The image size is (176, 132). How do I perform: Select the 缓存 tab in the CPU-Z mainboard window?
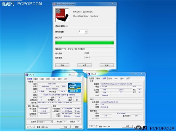click(98, 78)
